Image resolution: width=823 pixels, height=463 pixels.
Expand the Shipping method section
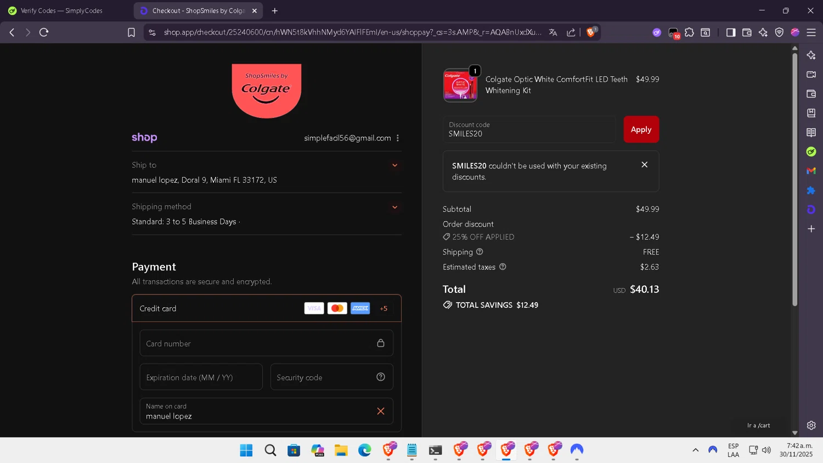pos(394,207)
